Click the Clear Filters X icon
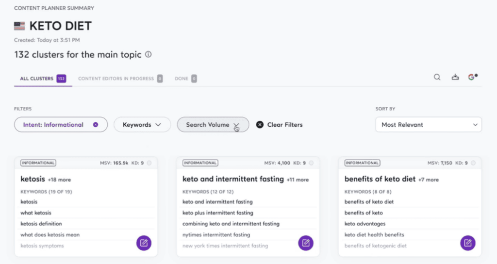The width and height of the screenshot is (497, 264). point(260,125)
